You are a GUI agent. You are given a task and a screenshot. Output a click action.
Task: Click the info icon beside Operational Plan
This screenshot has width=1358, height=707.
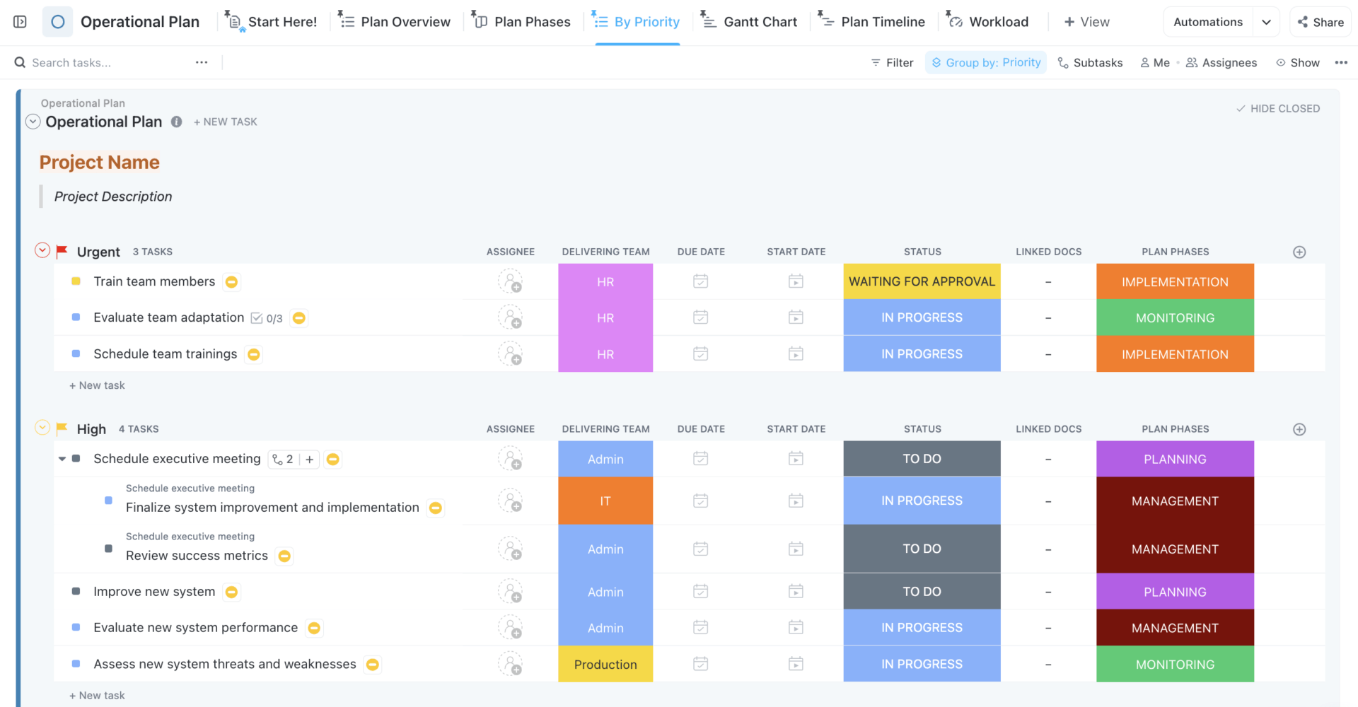[x=177, y=122]
